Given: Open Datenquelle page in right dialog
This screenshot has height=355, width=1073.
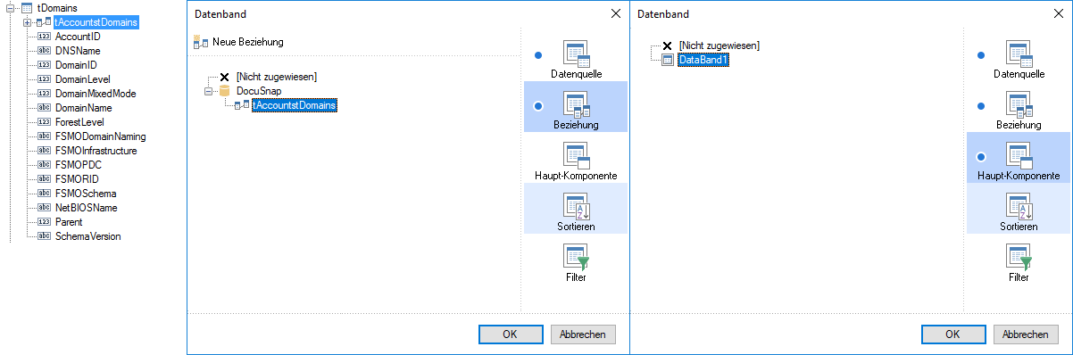Looking at the screenshot, I should 1019,60.
